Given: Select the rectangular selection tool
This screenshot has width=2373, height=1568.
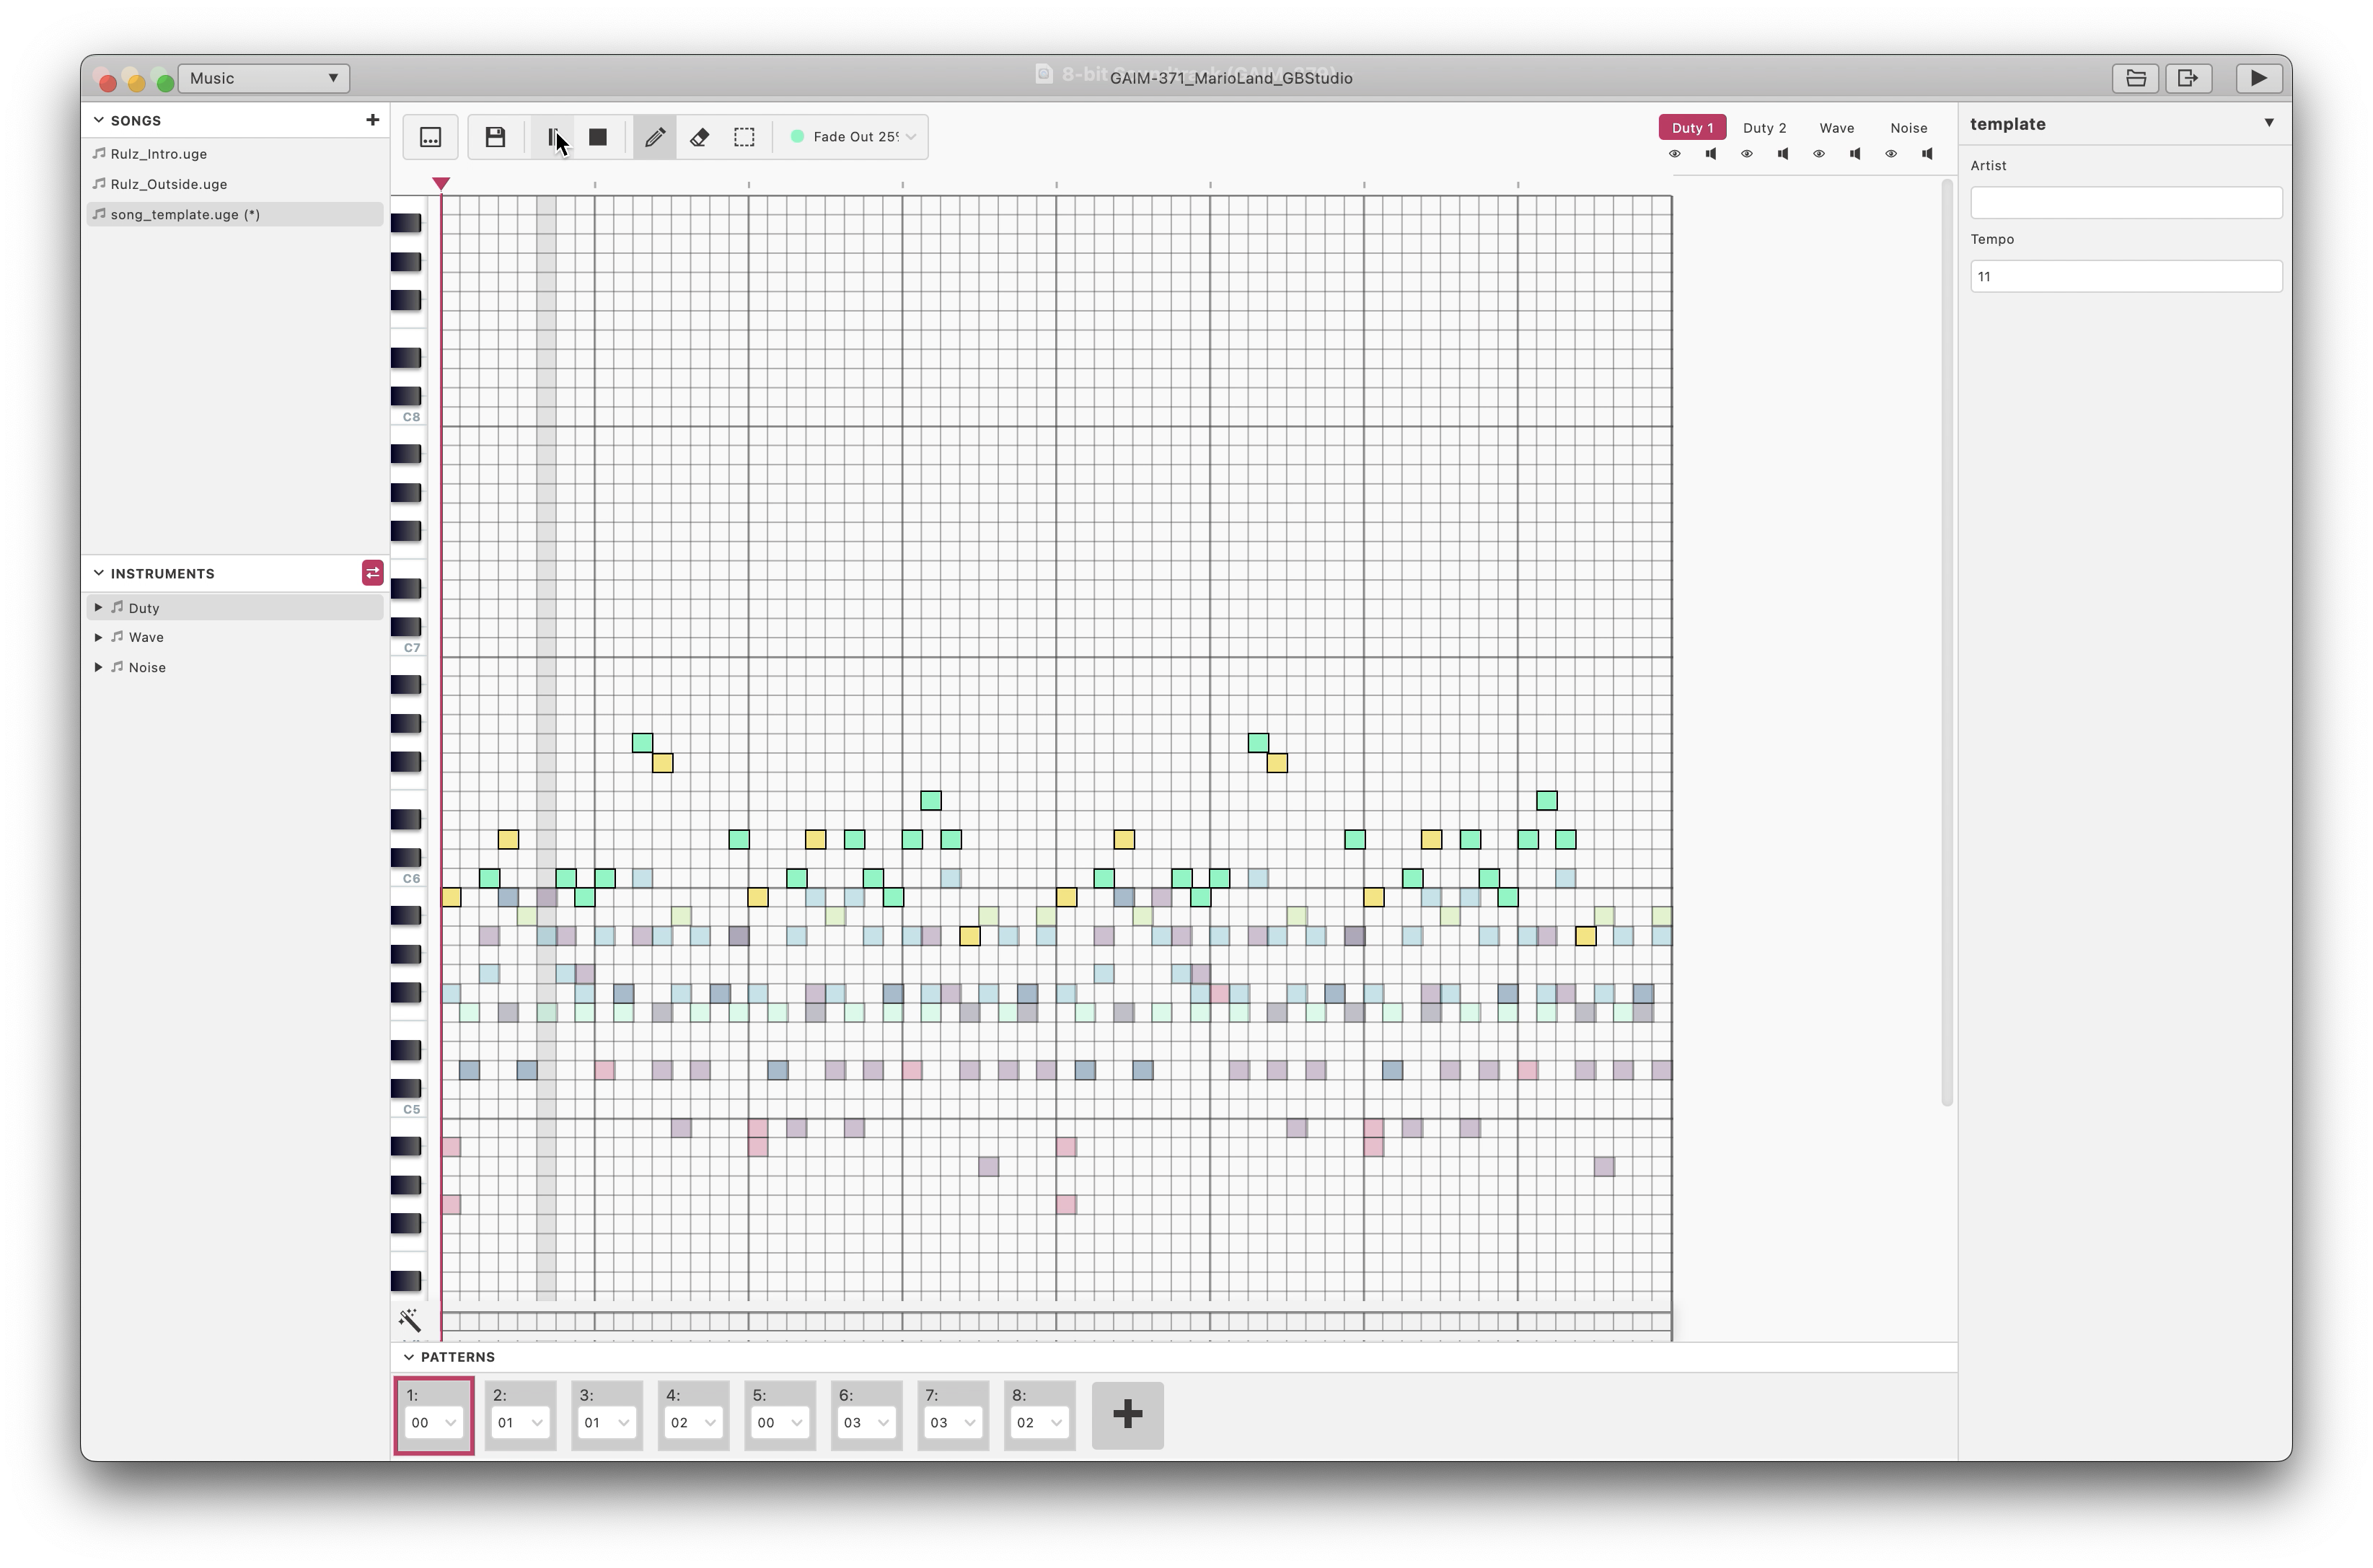Looking at the screenshot, I should (x=744, y=137).
